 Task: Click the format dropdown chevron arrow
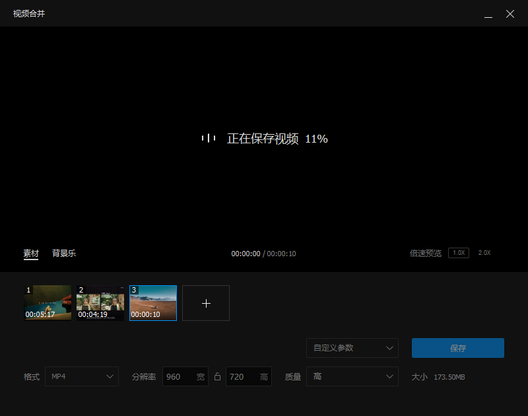(109, 376)
